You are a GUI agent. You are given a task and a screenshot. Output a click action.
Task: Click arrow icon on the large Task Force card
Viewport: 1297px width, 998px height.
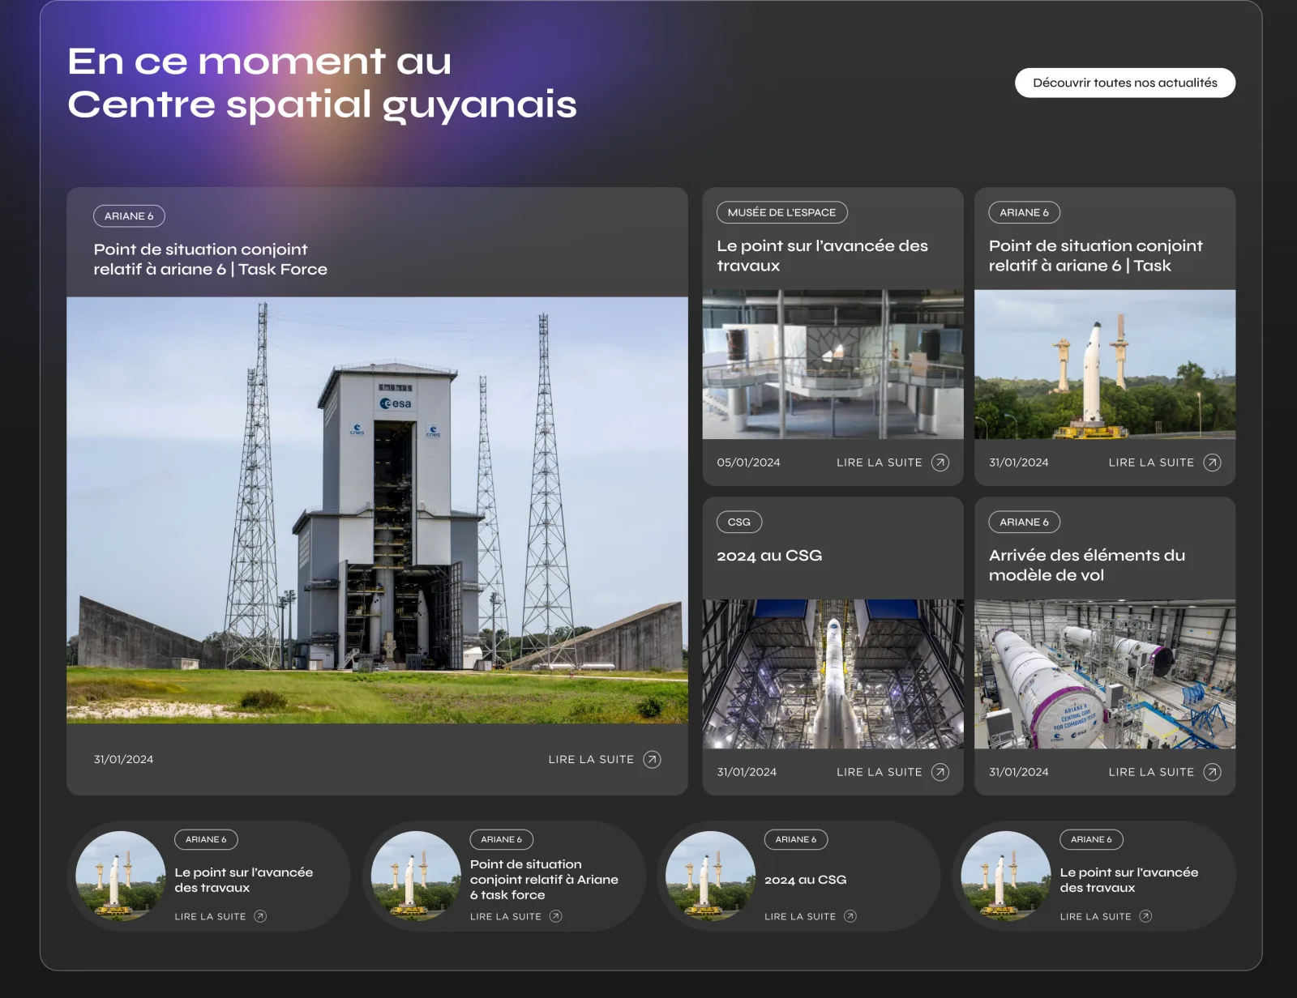click(x=652, y=759)
